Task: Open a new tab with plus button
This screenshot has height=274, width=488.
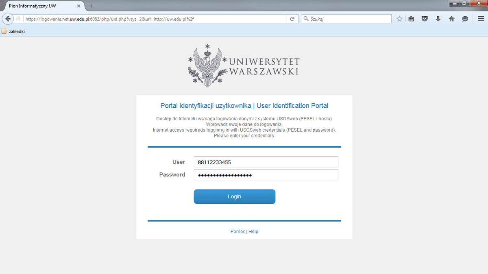Action: (91, 6)
